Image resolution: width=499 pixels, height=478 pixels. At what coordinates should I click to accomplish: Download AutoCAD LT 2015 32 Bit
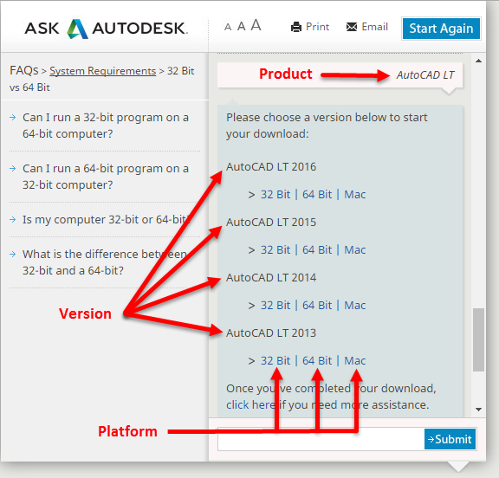275,249
